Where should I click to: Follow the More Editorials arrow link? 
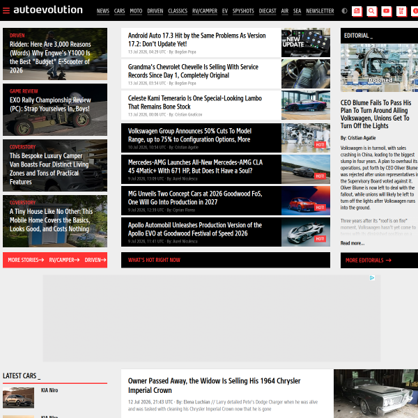click(x=369, y=260)
